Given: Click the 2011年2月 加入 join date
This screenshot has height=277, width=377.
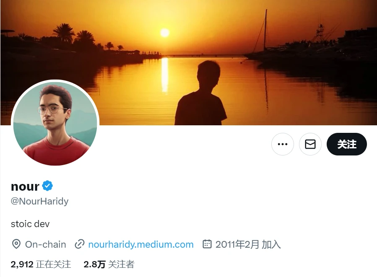Looking at the screenshot, I should 248,244.
